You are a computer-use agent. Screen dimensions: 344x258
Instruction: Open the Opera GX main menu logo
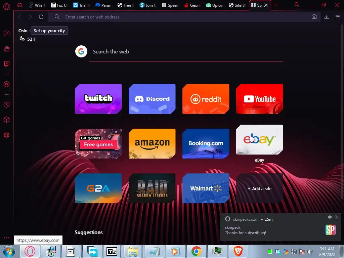coord(7,6)
